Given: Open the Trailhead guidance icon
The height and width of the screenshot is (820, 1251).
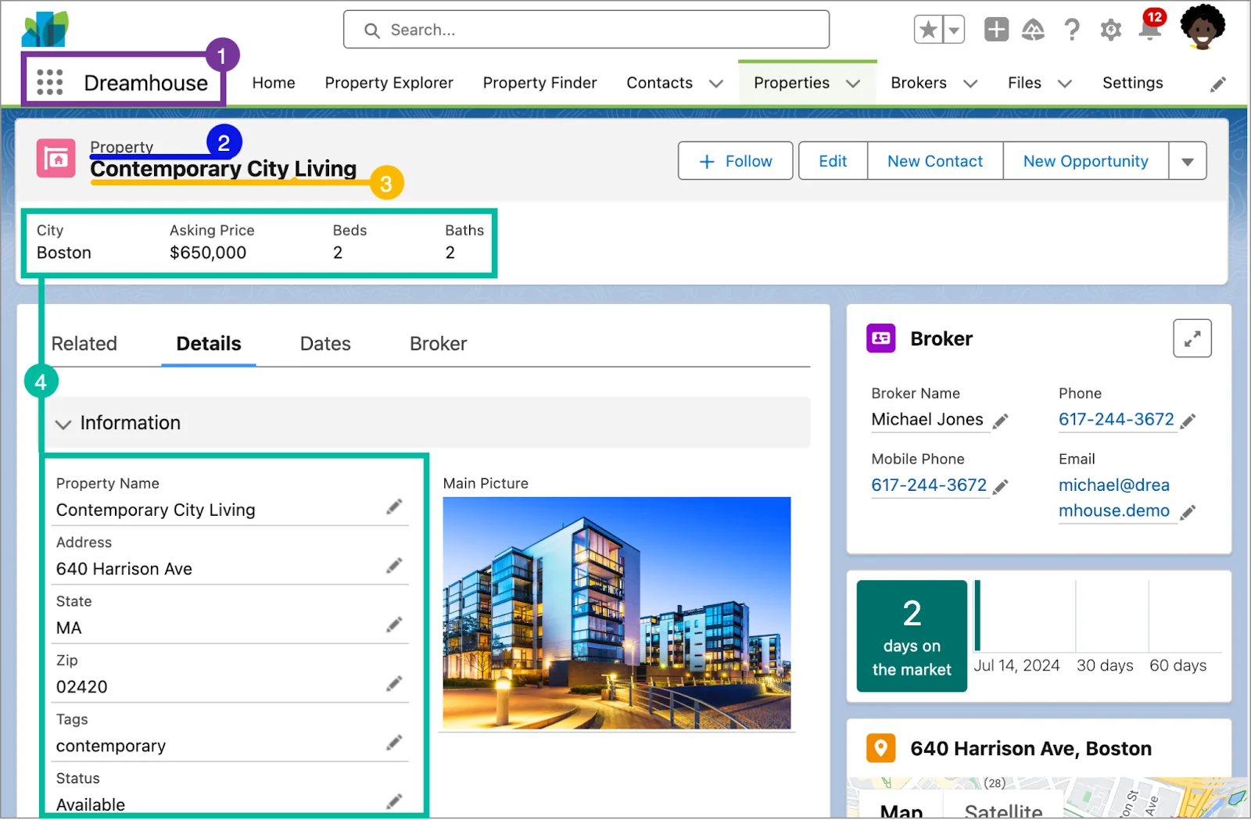Looking at the screenshot, I should pyautogui.click(x=1033, y=30).
